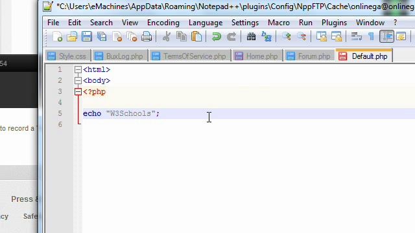This screenshot has width=415, height=233.
Task: Open the Encoding menu
Action: (163, 23)
